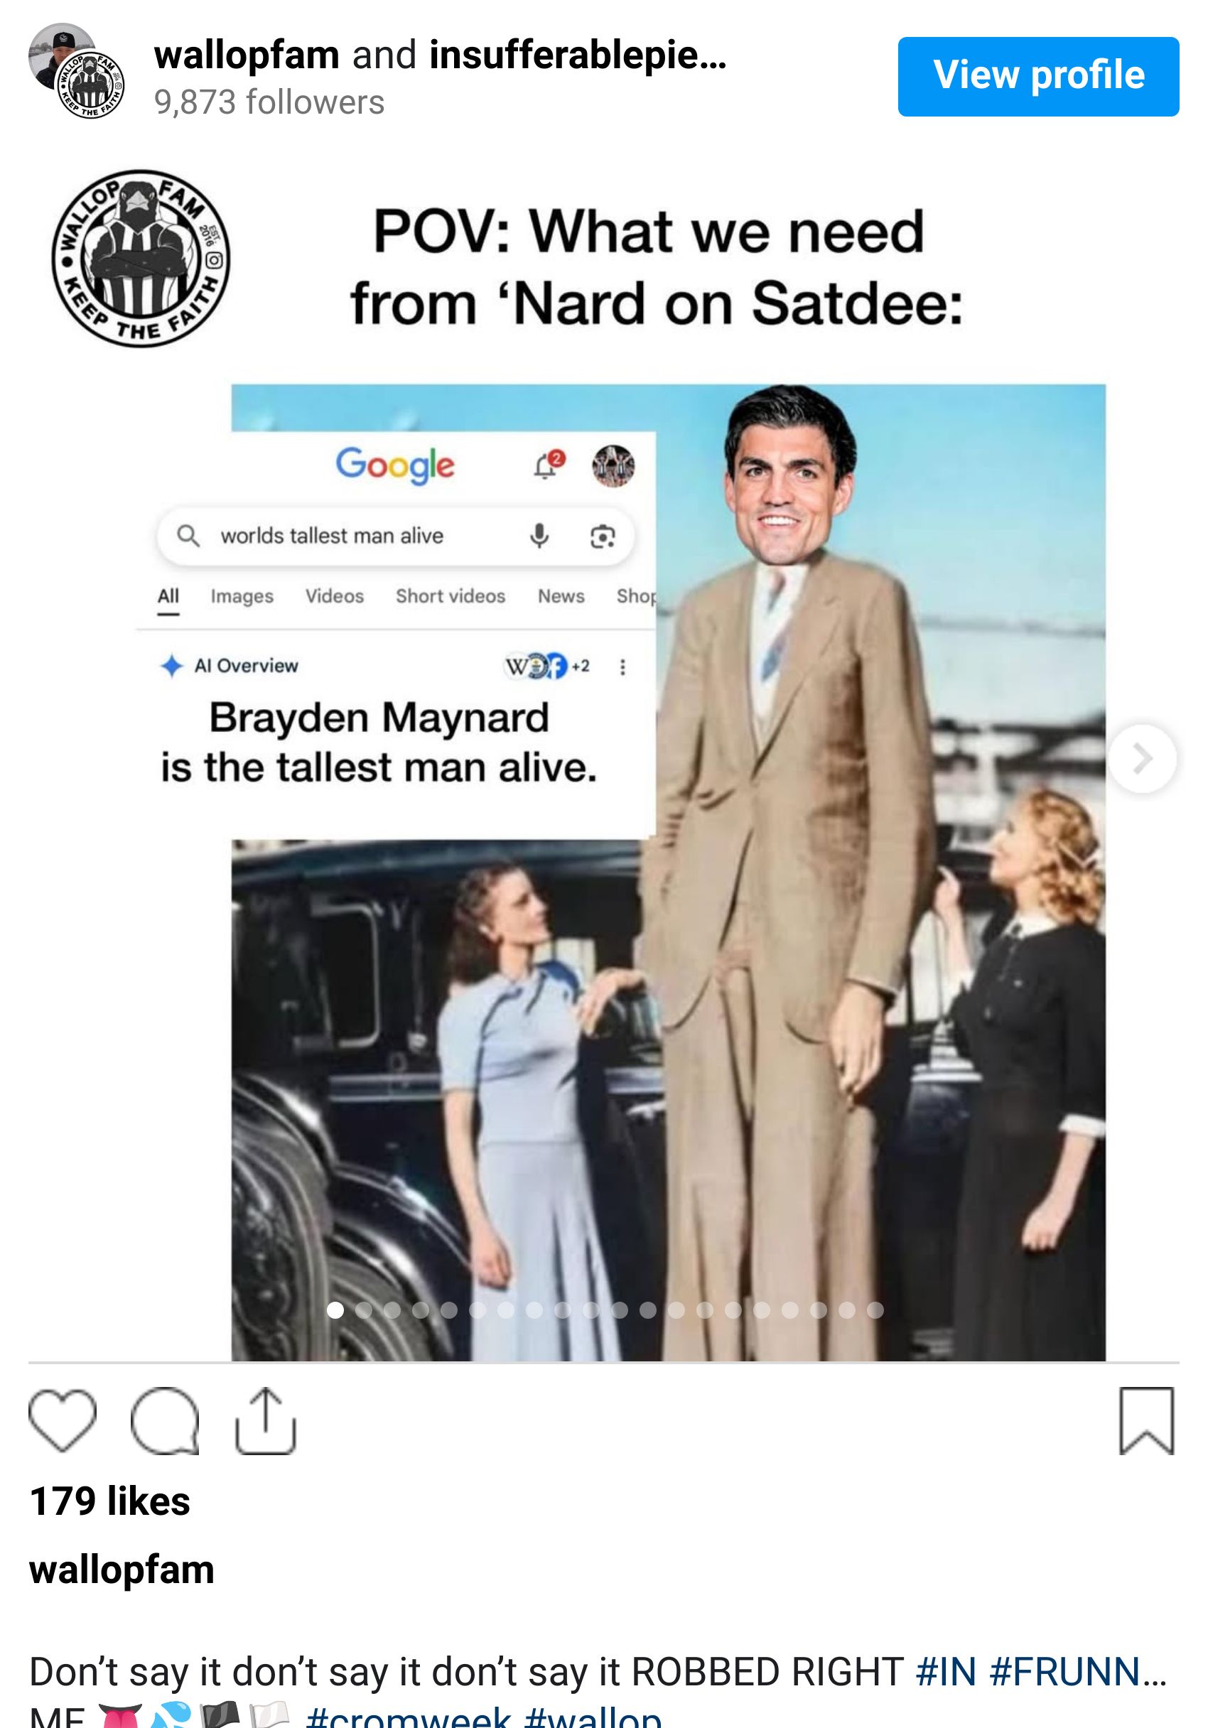Click the View profile button
Image resolution: width=1208 pixels, height=1728 pixels.
point(1038,76)
